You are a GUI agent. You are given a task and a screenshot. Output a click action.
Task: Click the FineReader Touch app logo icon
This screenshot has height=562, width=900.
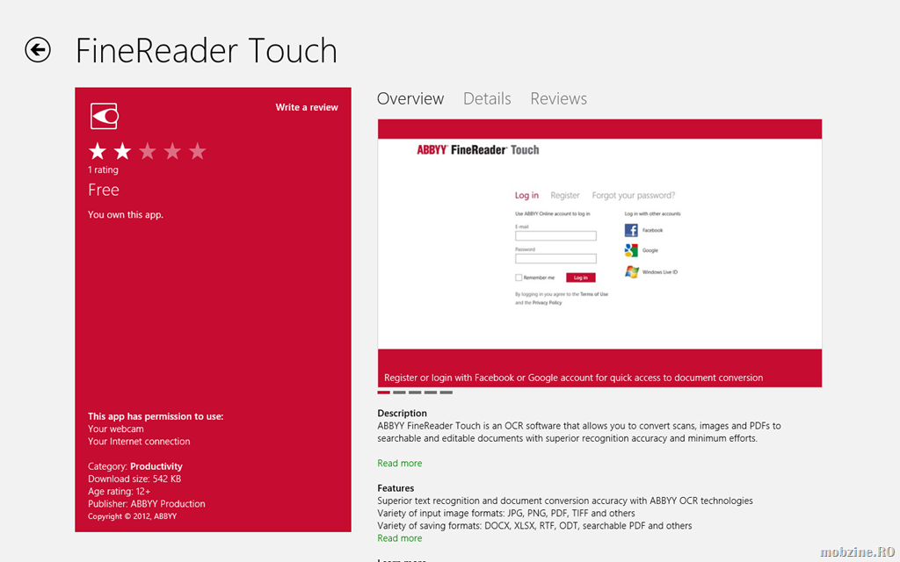104,116
